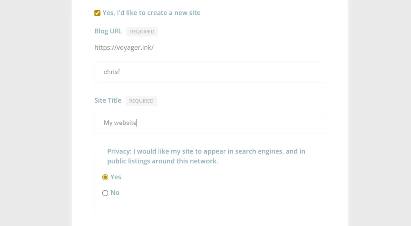Click the REQUIRED badge beside Site Title
The width and height of the screenshot is (411, 226).
(x=141, y=101)
